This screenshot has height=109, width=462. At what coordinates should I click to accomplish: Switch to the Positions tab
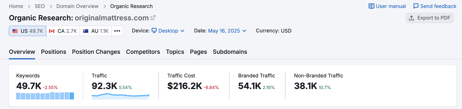click(x=53, y=52)
